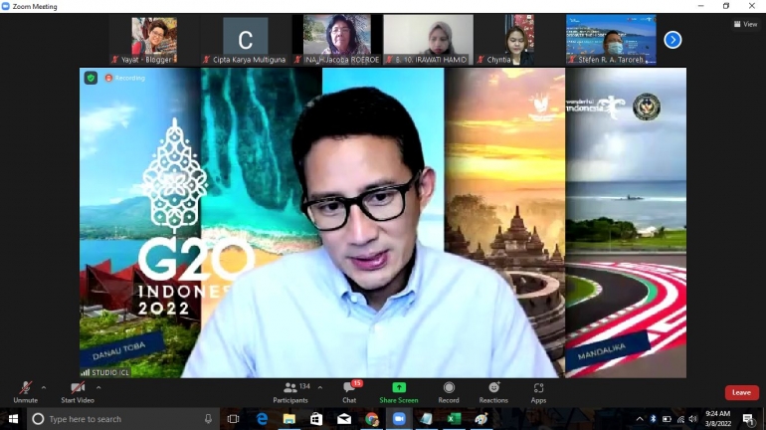Open the View layout menu
766x430 pixels.
[744, 24]
